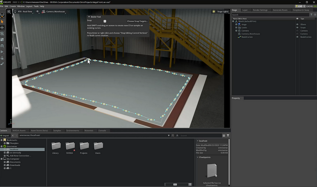This screenshot has width=317, height=187.
Task: Click the LIVE sync button
Action: 299,6
